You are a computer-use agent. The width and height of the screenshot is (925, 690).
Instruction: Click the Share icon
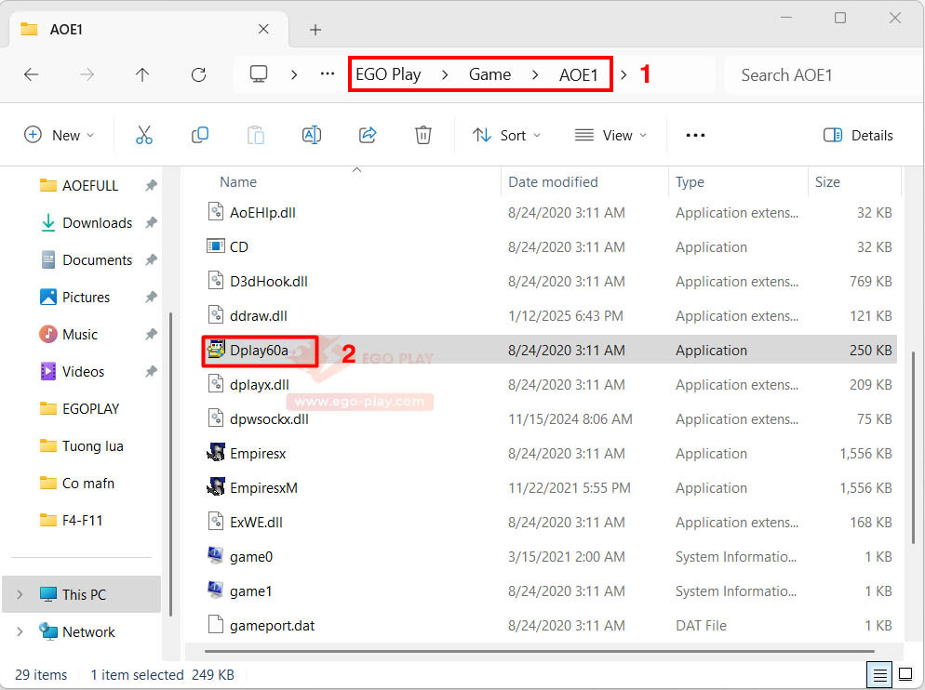coord(368,135)
